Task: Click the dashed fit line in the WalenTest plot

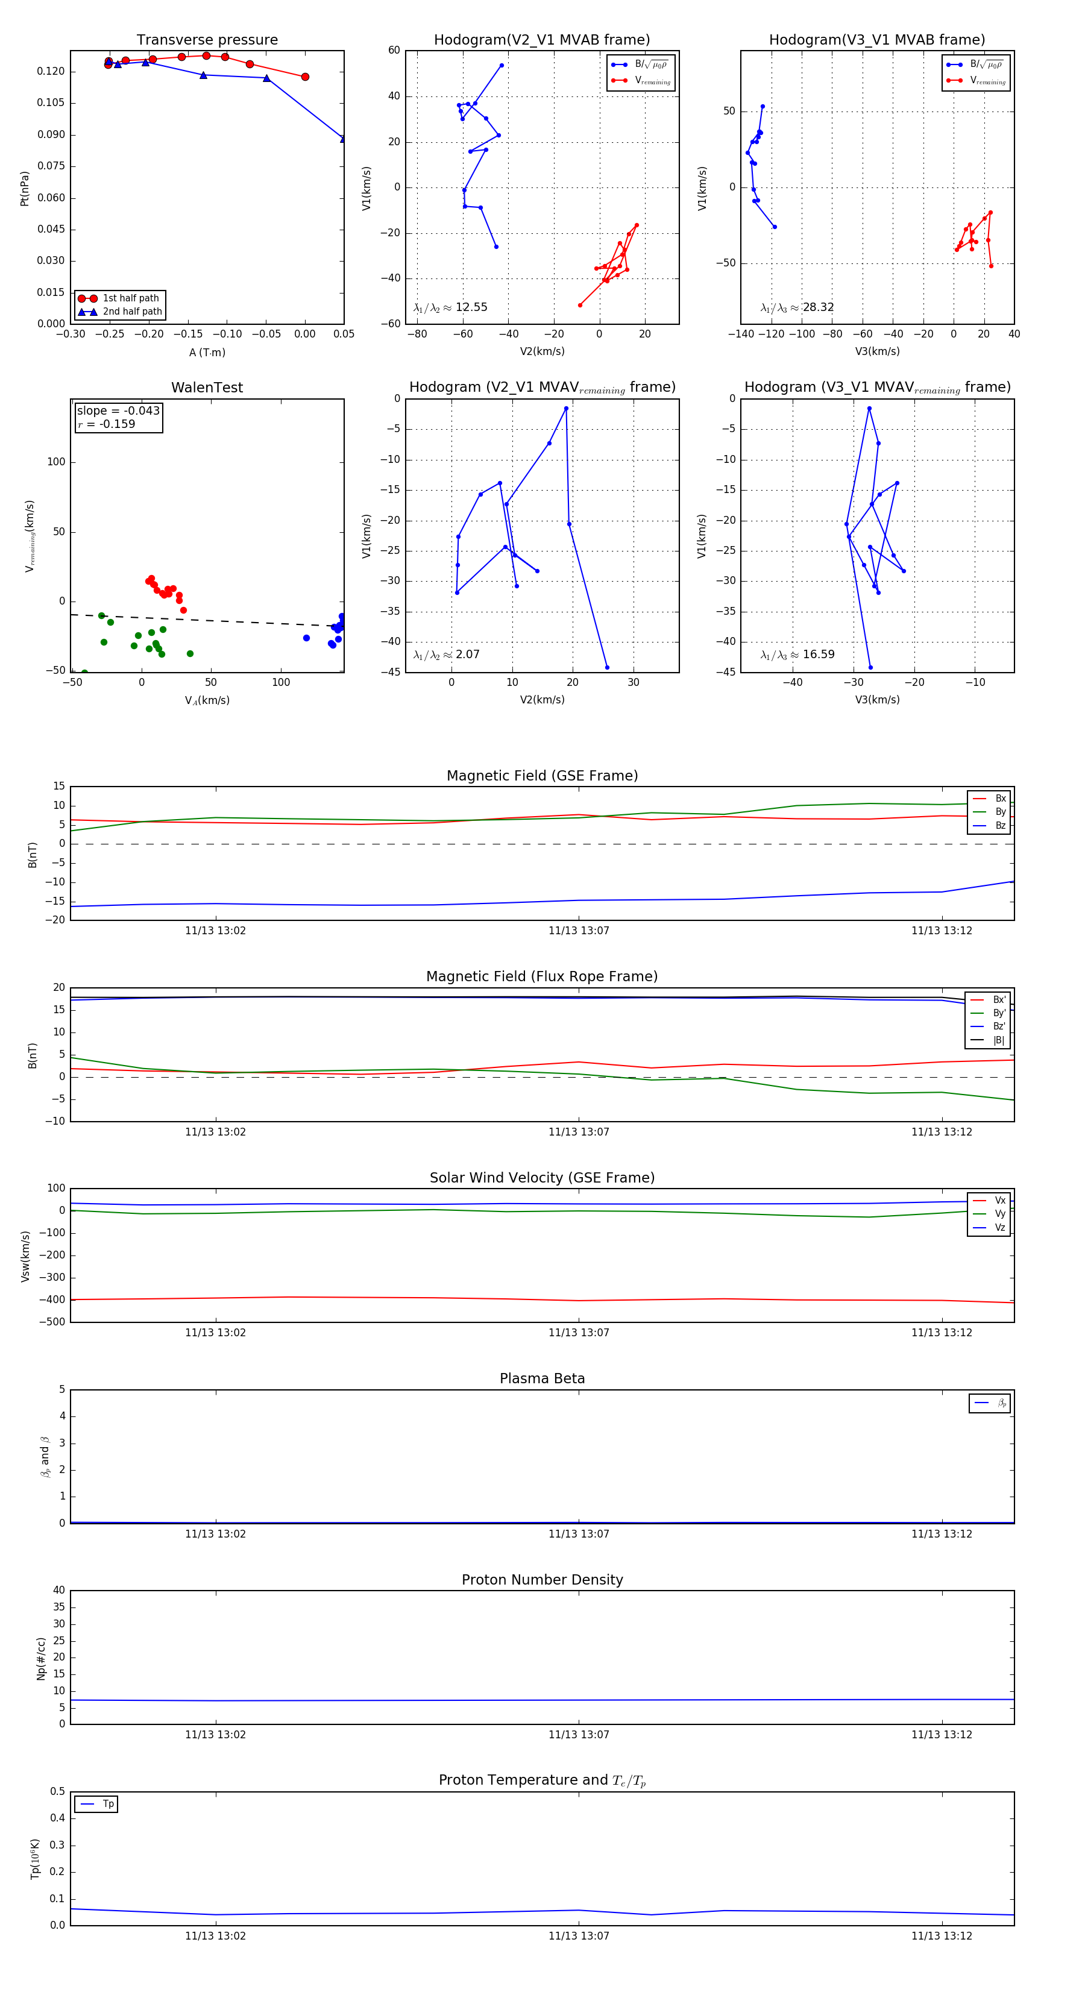Action: 207,620
